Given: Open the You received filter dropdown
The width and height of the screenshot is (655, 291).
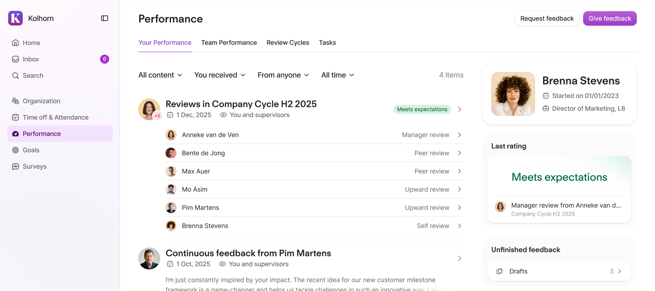Looking at the screenshot, I should coord(220,75).
